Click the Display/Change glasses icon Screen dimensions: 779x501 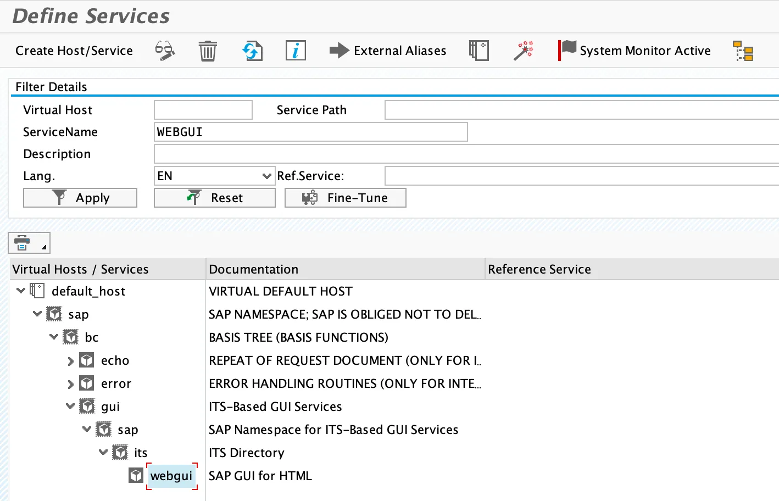[164, 51]
